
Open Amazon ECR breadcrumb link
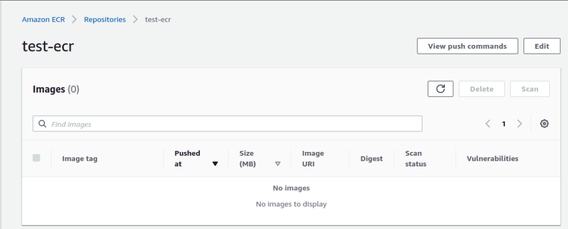pos(43,19)
